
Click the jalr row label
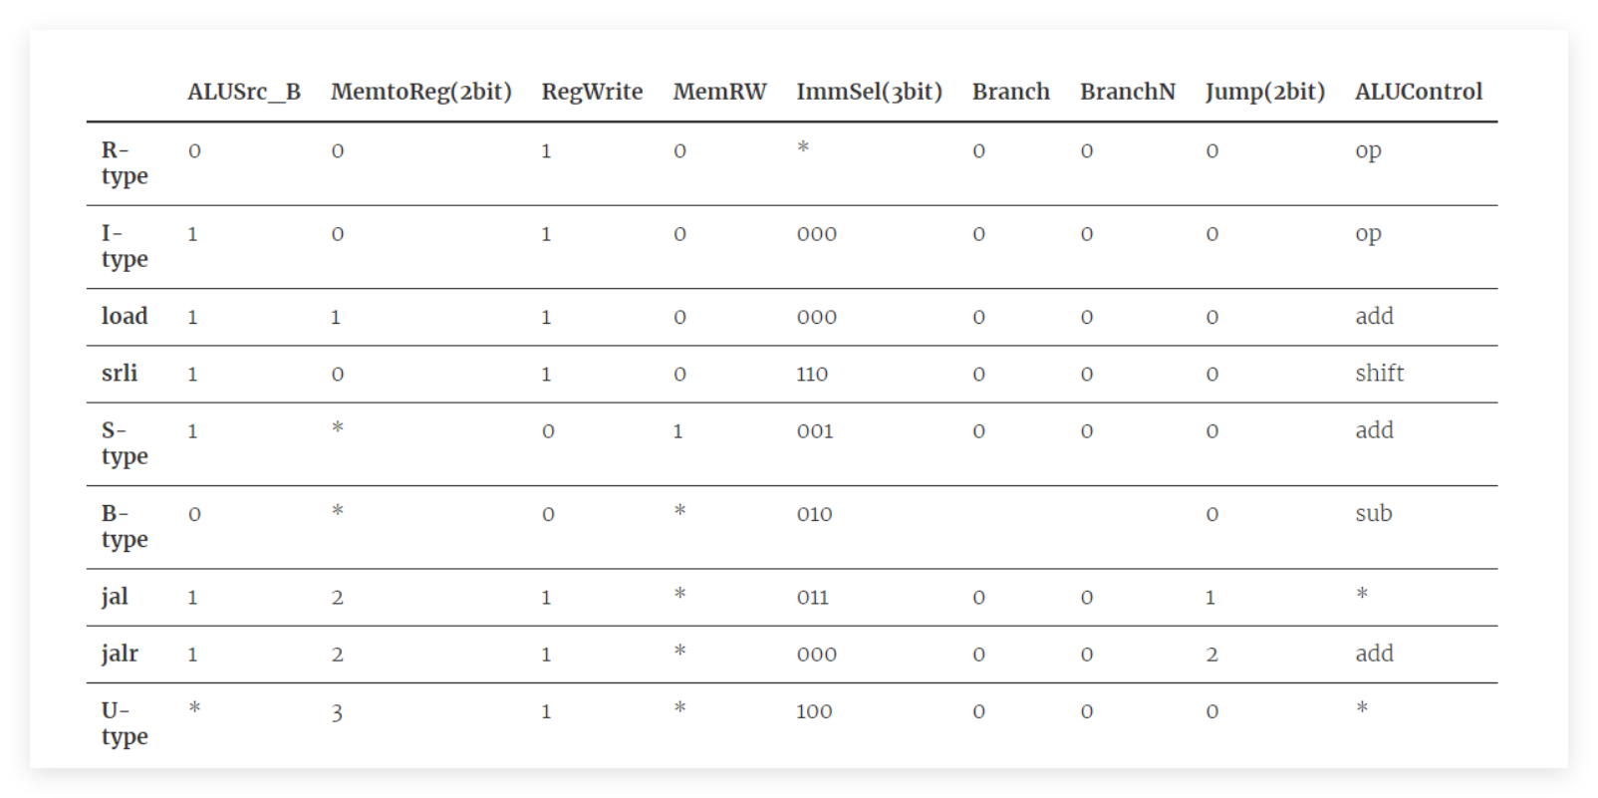point(120,654)
